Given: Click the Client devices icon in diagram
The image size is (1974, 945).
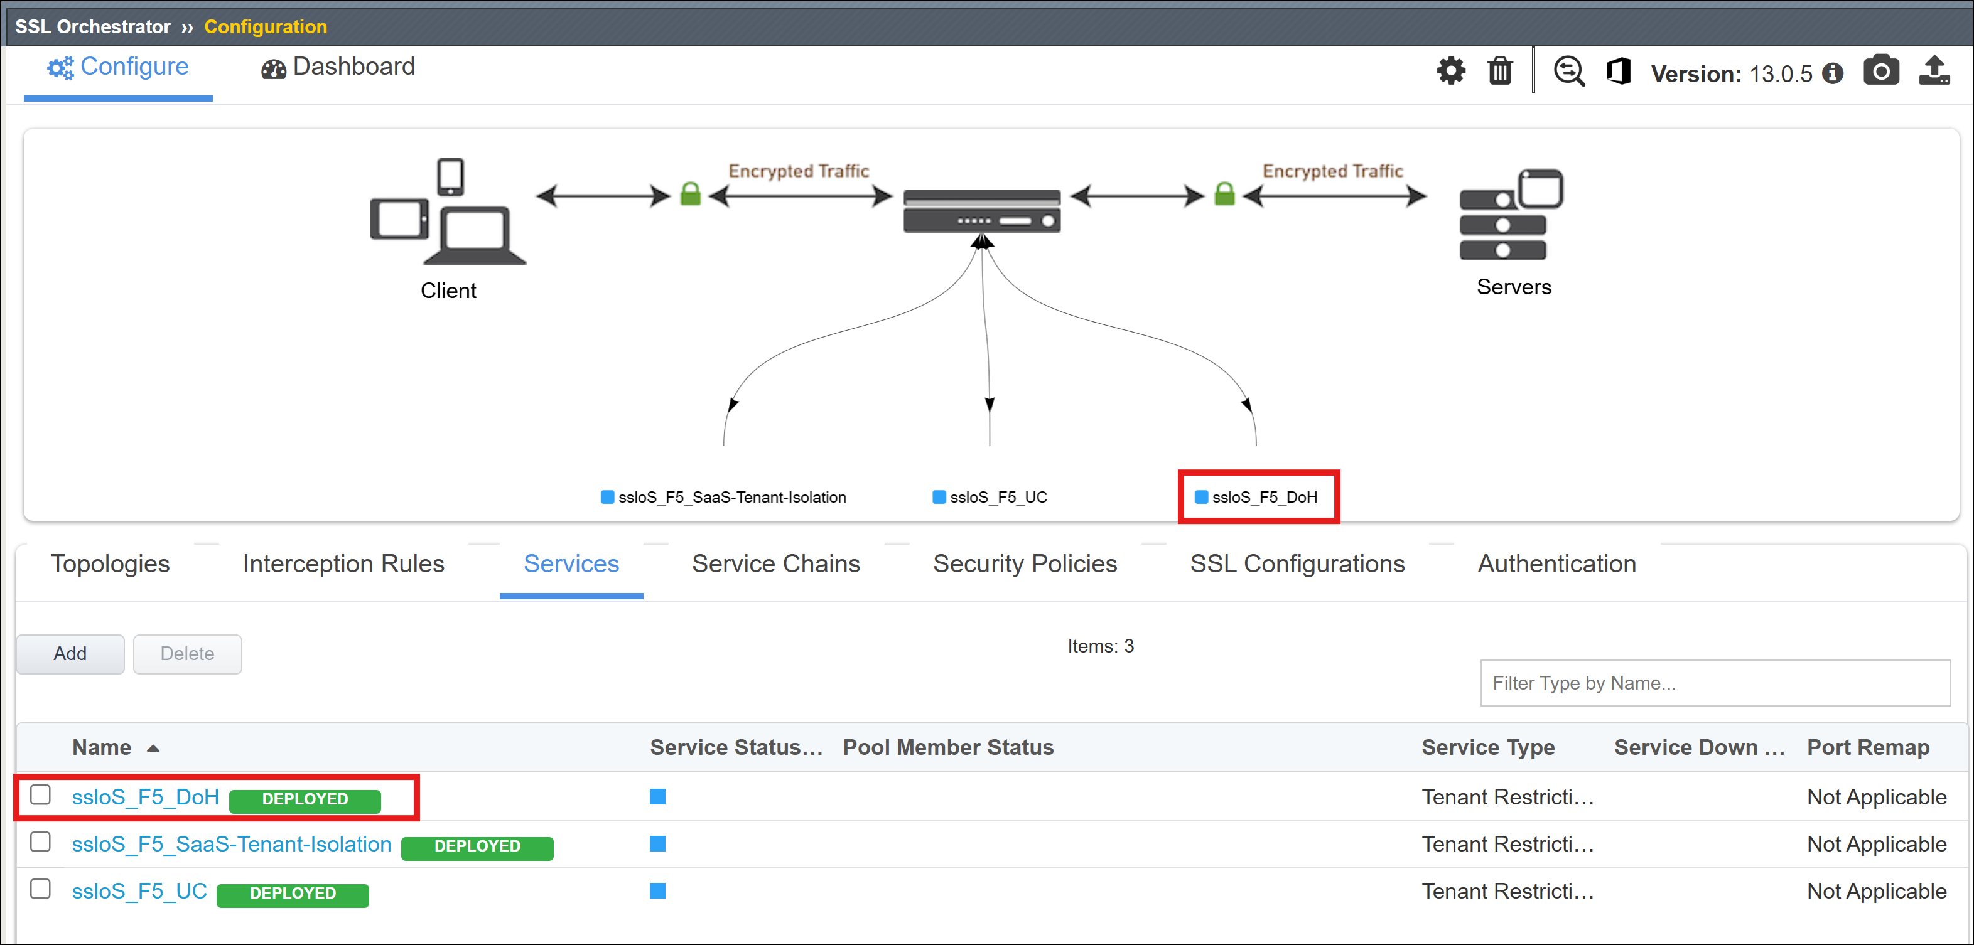Looking at the screenshot, I should click(x=448, y=211).
